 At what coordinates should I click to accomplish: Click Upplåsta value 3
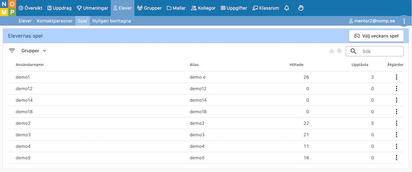(373, 77)
